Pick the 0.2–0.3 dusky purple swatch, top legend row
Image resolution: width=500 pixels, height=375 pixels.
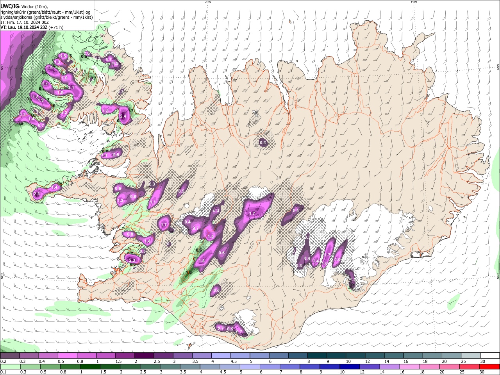pos(9,356)
